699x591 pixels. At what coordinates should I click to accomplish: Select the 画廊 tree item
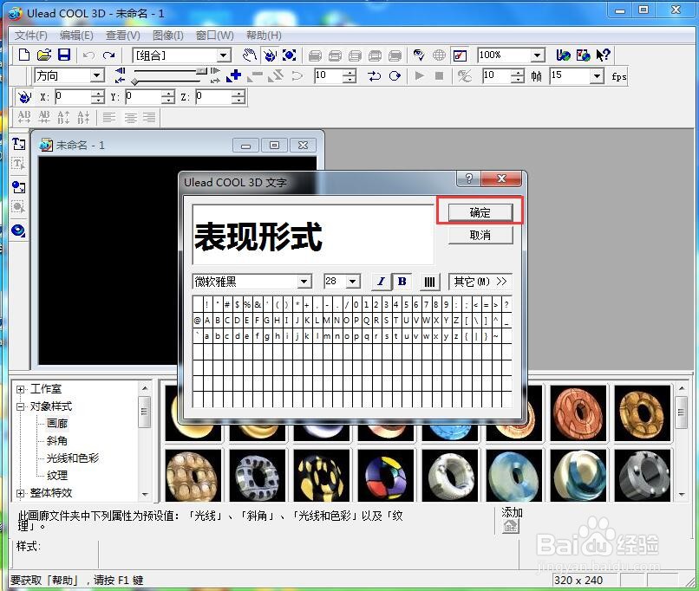tap(57, 424)
